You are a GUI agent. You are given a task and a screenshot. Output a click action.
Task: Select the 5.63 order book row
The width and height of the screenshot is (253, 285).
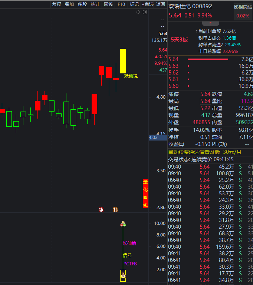[210, 66]
